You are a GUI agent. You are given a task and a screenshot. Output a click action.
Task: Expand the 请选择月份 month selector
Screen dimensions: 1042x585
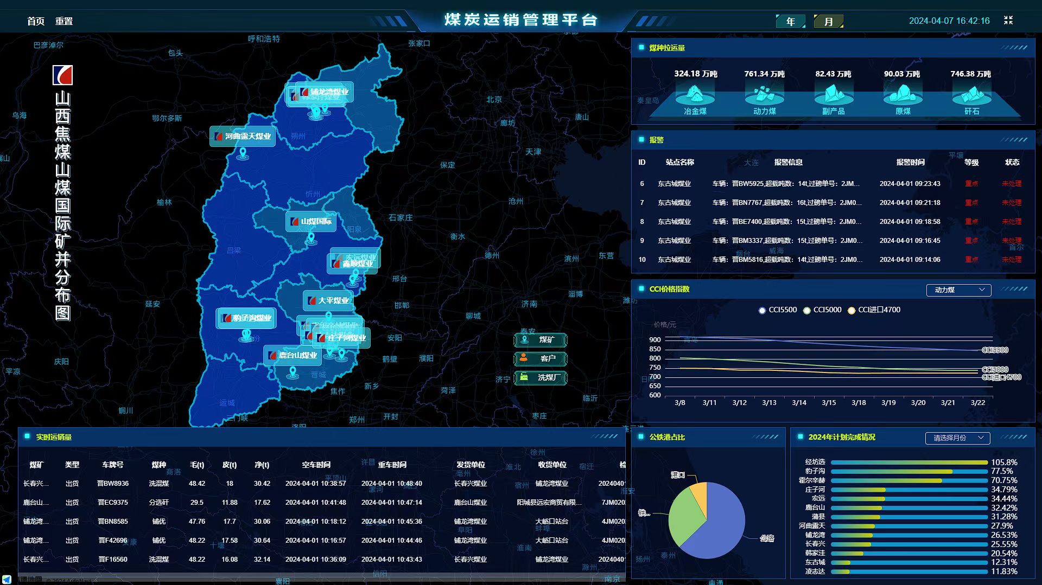[x=957, y=438]
